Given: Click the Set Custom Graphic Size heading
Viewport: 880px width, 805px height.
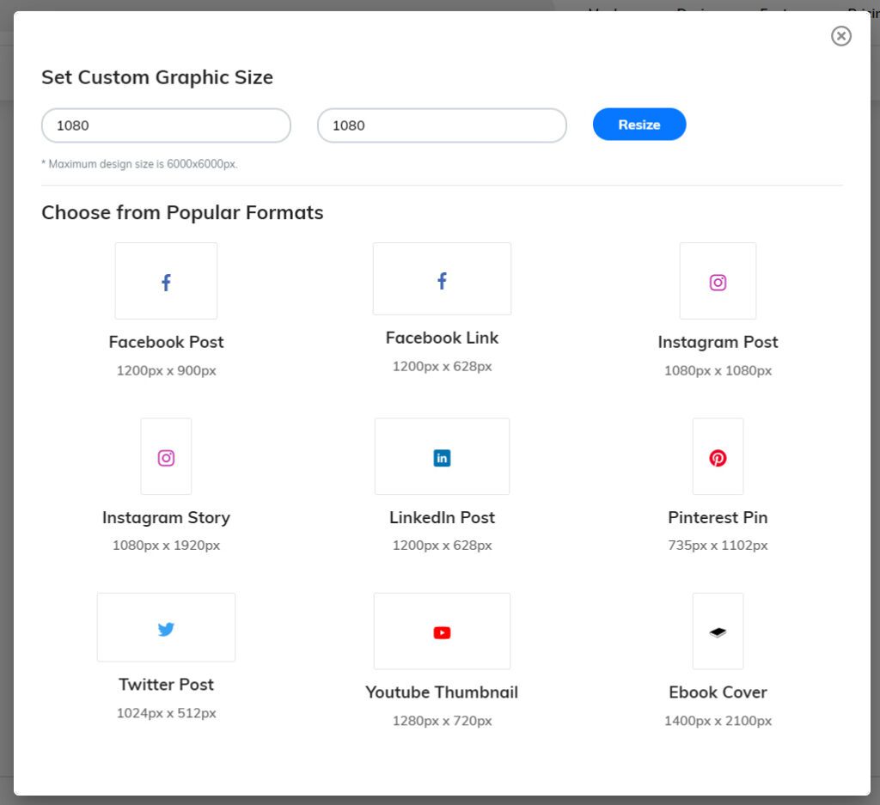Looking at the screenshot, I should [x=157, y=77].
